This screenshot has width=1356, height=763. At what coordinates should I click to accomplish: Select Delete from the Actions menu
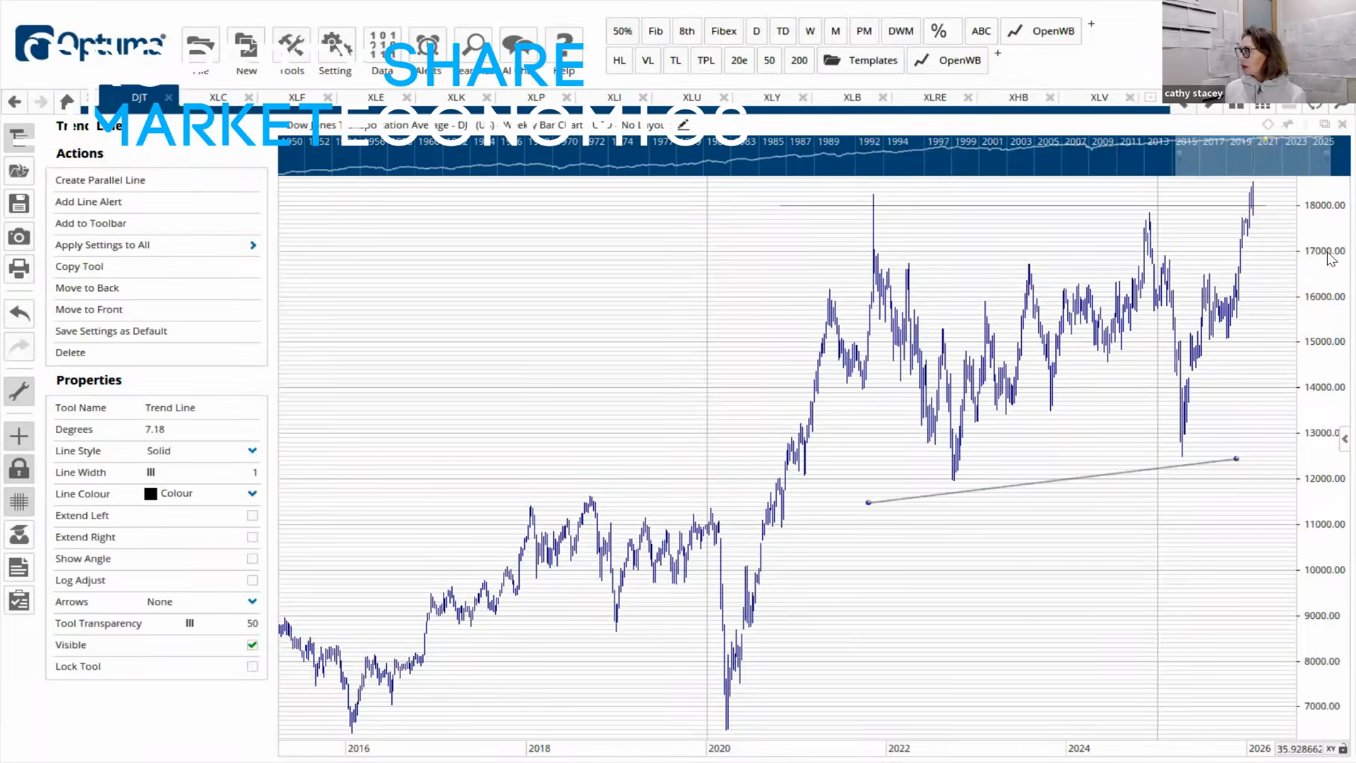pyautogui.click(x=70, y=352)
